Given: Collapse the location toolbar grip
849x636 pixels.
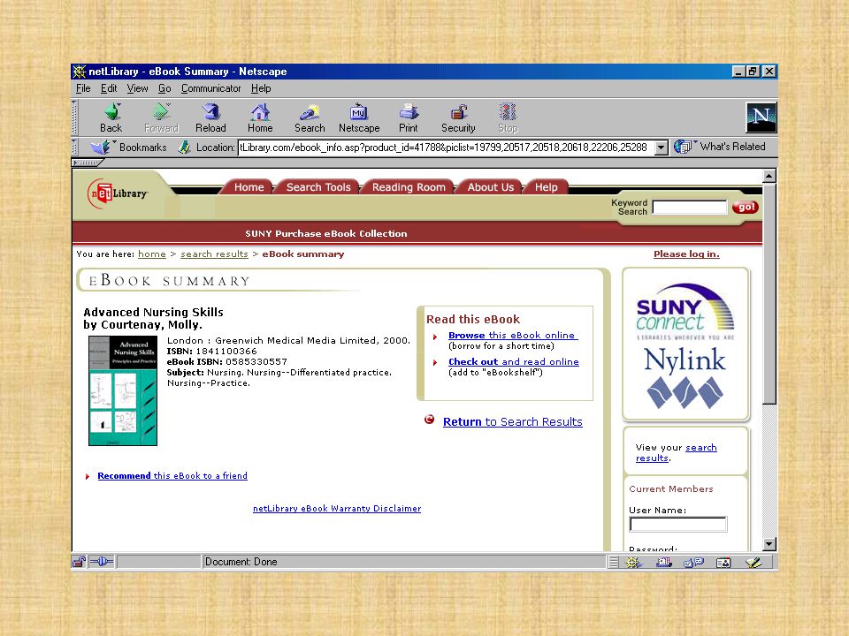Looking at the screenshot, I should pyautogui.click(x=75, y=148).
